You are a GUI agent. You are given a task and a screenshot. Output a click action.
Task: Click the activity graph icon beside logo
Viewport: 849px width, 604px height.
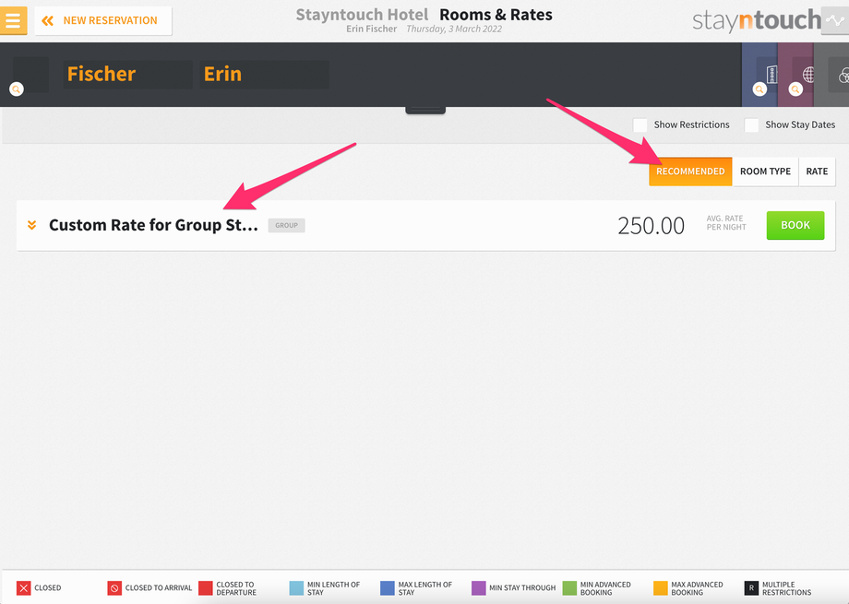click(835, 20)
